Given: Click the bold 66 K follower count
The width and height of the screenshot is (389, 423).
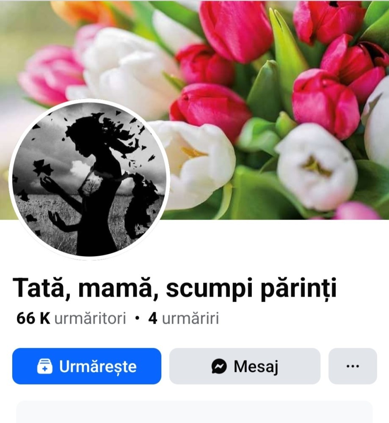Looking at the screenshot, I should coord(33,318).
